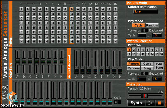167x108 pixels.
Task: Select Random in Pattern Mode play mode
Action: tap(152, 26)
